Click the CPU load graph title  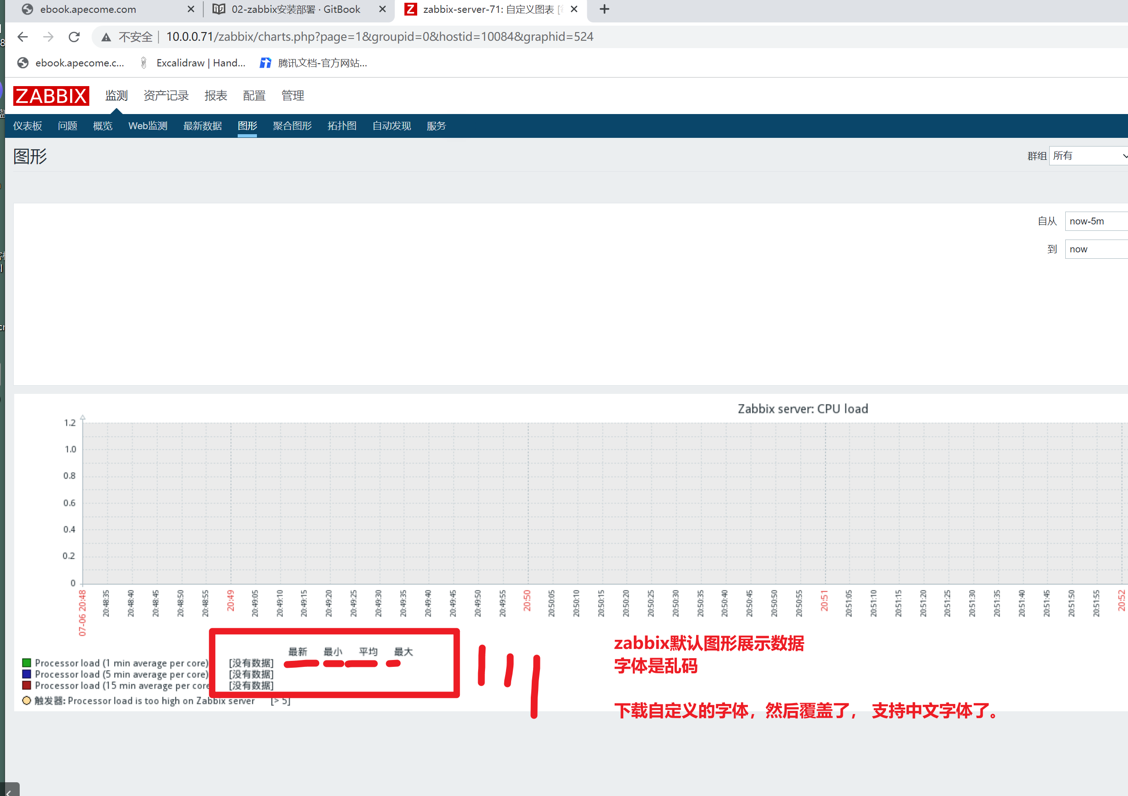[803, 409]
